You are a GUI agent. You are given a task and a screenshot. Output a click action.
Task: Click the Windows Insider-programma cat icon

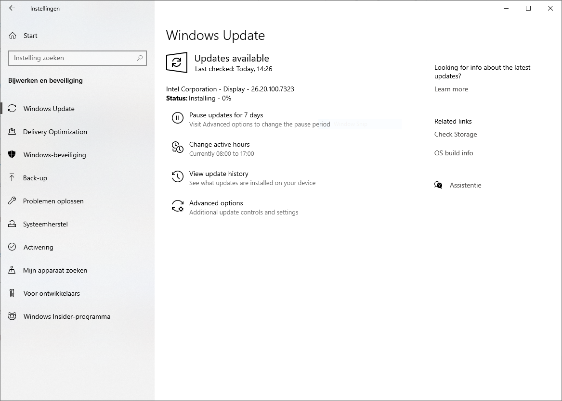coord(12,316)
